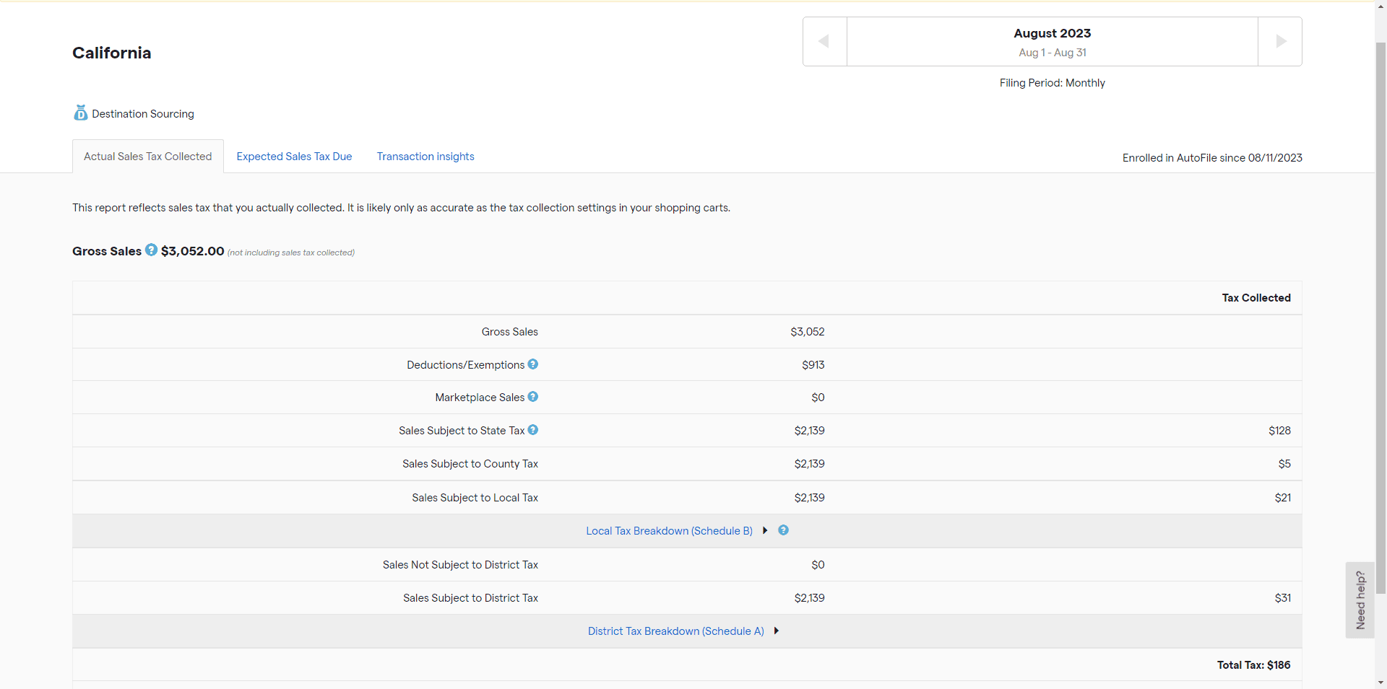Click Enrolled in AutoFile since 08/11/2023 text
Image resolution: width=1387 pixels, height=689 pixels.
[x=1212, y=158]
